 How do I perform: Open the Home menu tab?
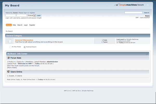pos(9,25)
